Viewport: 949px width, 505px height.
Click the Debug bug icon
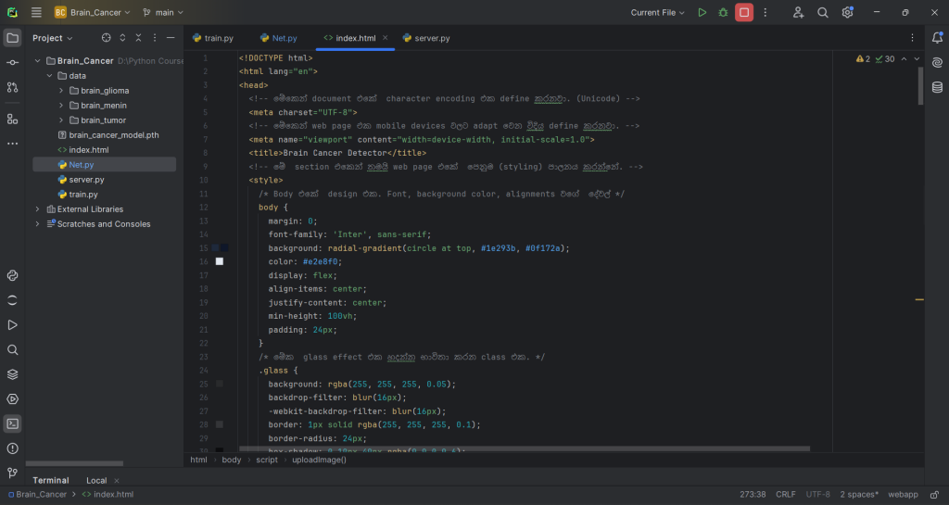(x=722, y=12)
